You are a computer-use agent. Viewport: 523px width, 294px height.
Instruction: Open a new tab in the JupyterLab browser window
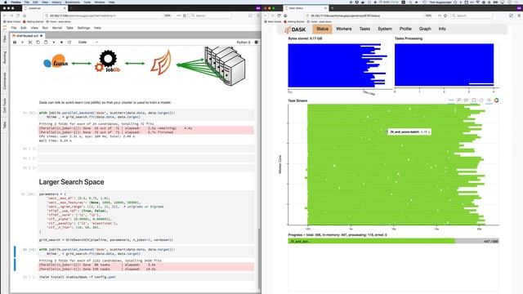[x=71, y=8]
